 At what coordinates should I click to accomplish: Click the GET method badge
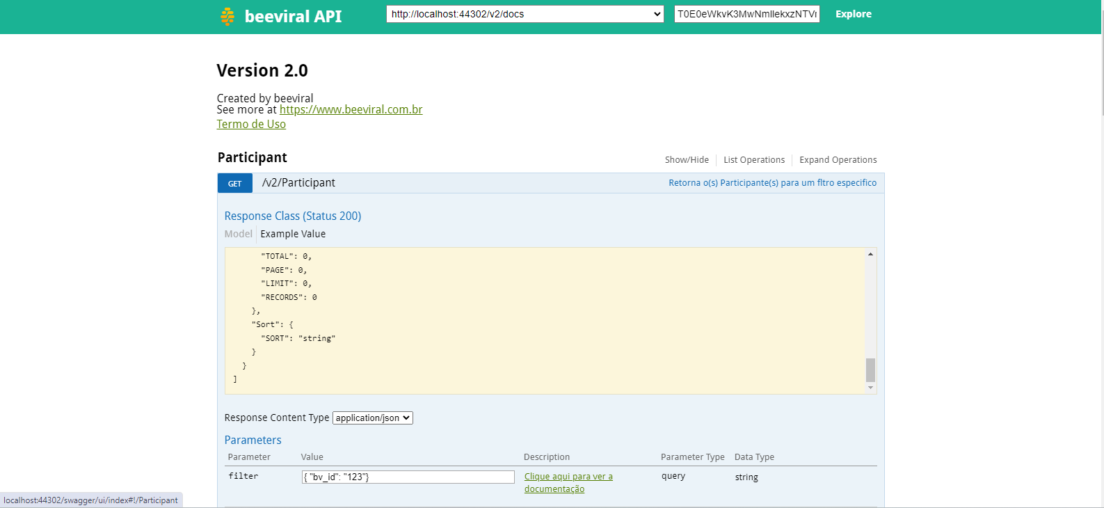[x=235, y=183]
